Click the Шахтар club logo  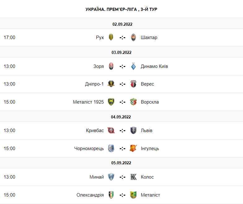point(134,38)
